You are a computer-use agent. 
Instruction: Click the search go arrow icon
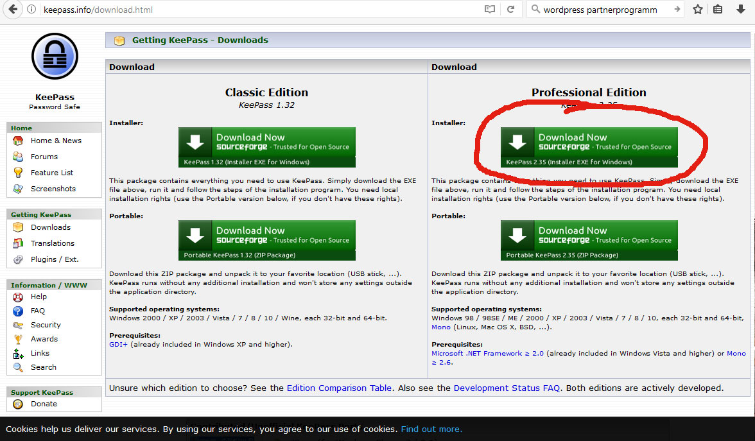tap(677, 9)
